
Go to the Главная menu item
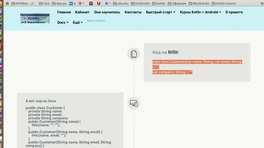(64, 12)
